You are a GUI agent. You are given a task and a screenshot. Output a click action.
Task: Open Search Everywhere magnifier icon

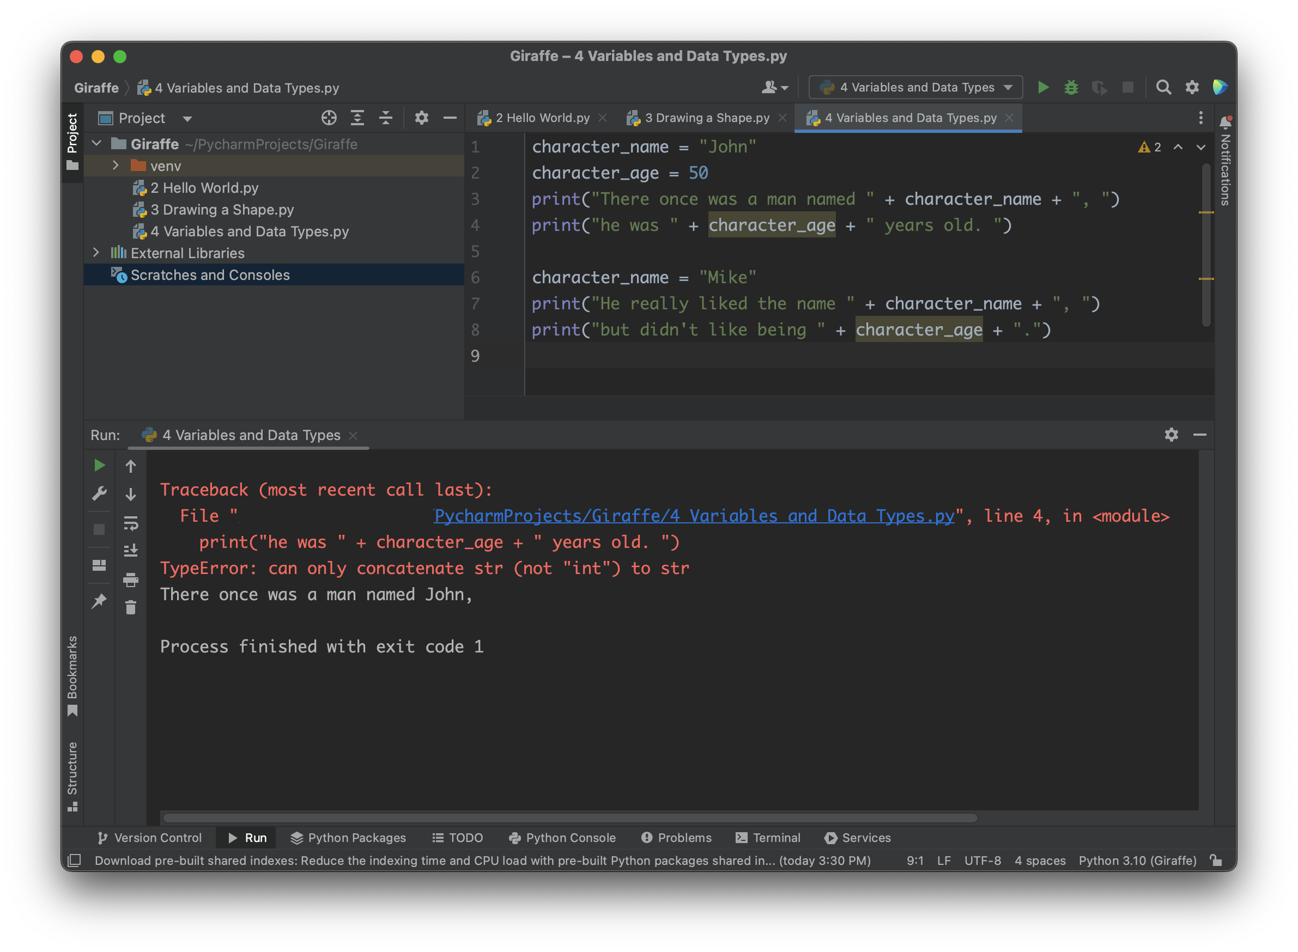pyautogui.click(x=1163, y=88)
